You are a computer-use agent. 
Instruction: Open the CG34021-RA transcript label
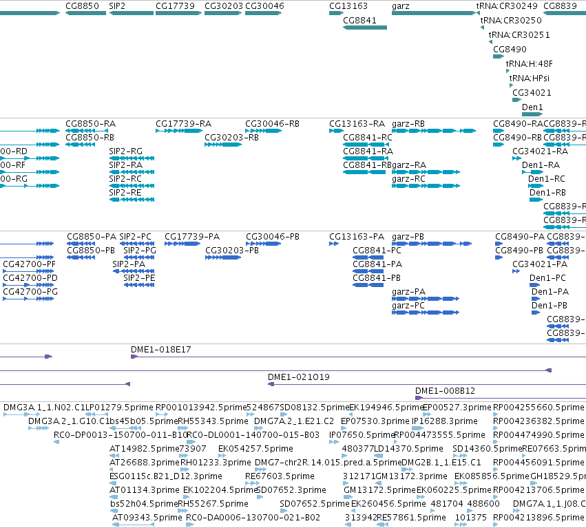click(x=540, y=151)
